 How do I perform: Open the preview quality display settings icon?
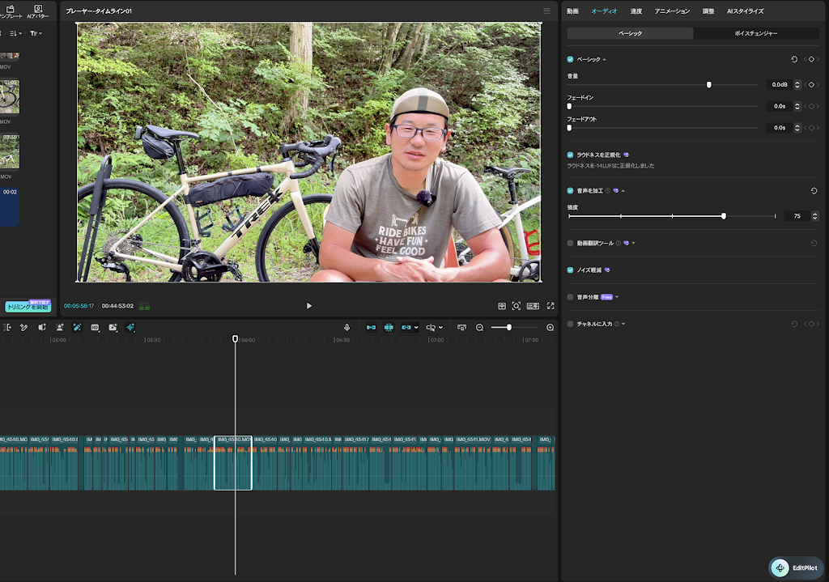533,305
